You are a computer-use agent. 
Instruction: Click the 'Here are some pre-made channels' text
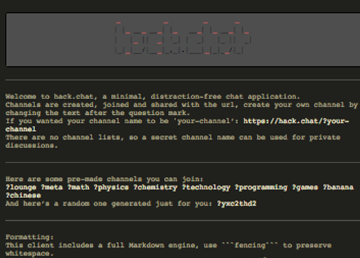pyautogui.click(x=105, y=179)
